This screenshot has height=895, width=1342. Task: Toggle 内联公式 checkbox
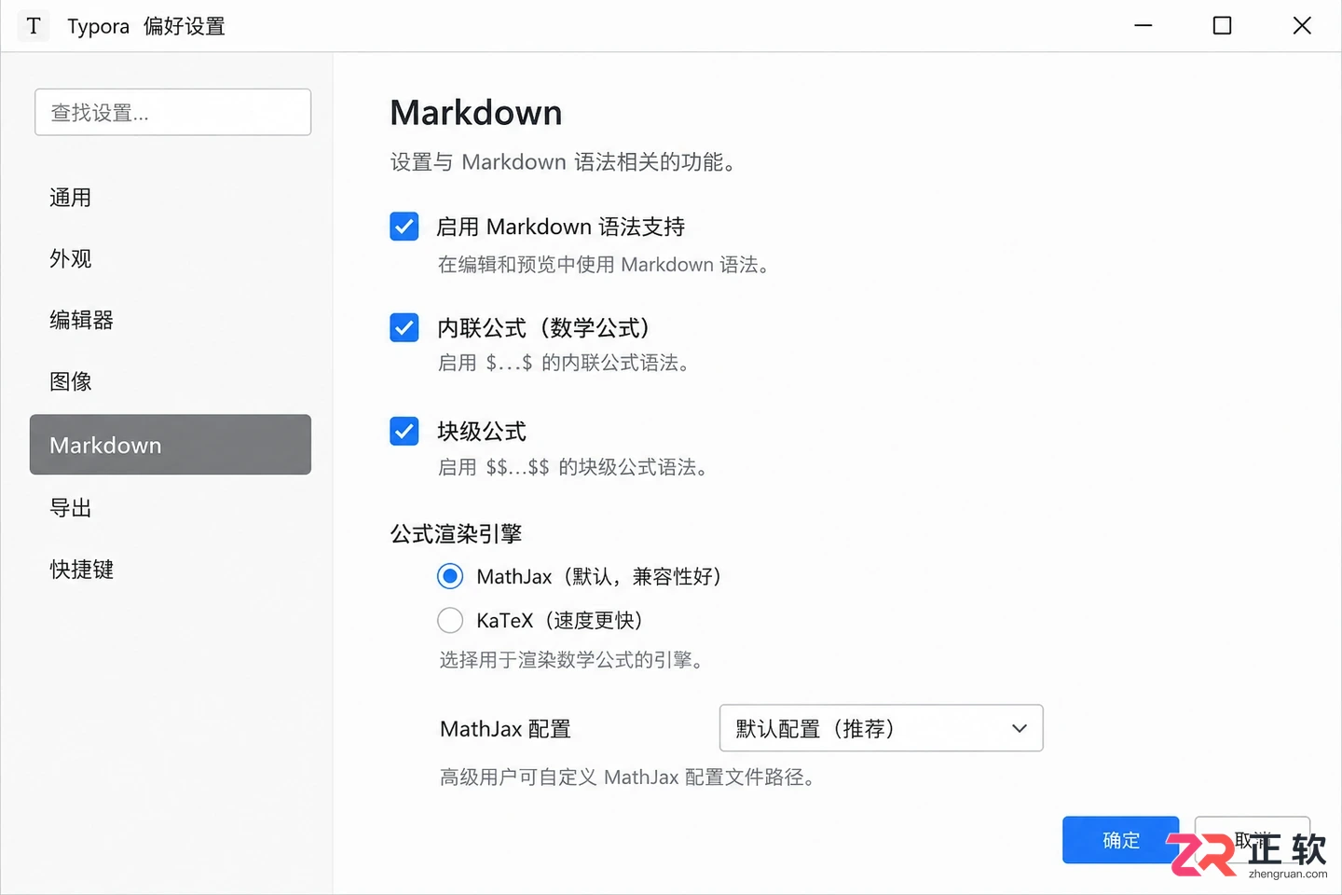404,328
